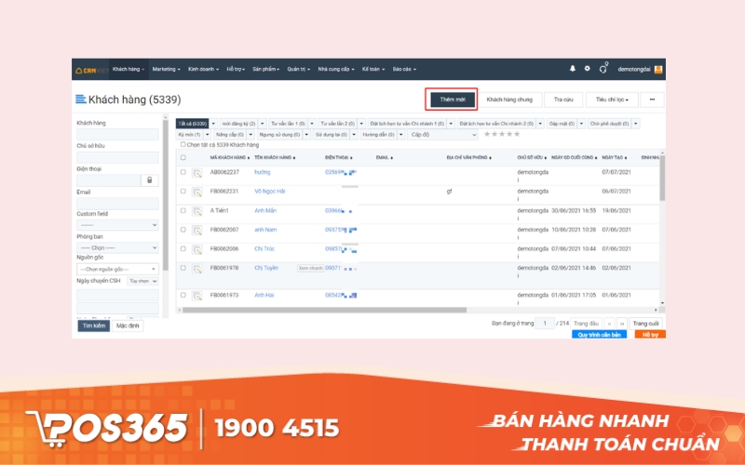
Task: Open the Marketing menu
Action: (x=166, y=69)
